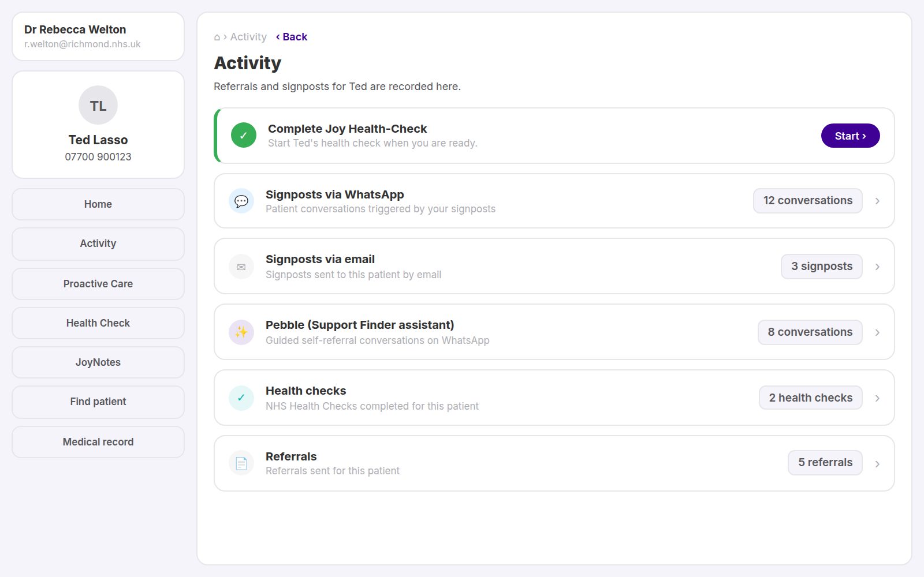Screen dimensions: 924x577
Task: Open the 12 conversations badge
Action: [x=808, y=201]
